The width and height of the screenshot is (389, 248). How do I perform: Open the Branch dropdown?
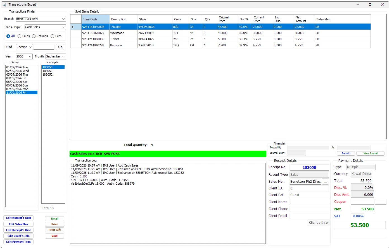click(x=63, y=19)
